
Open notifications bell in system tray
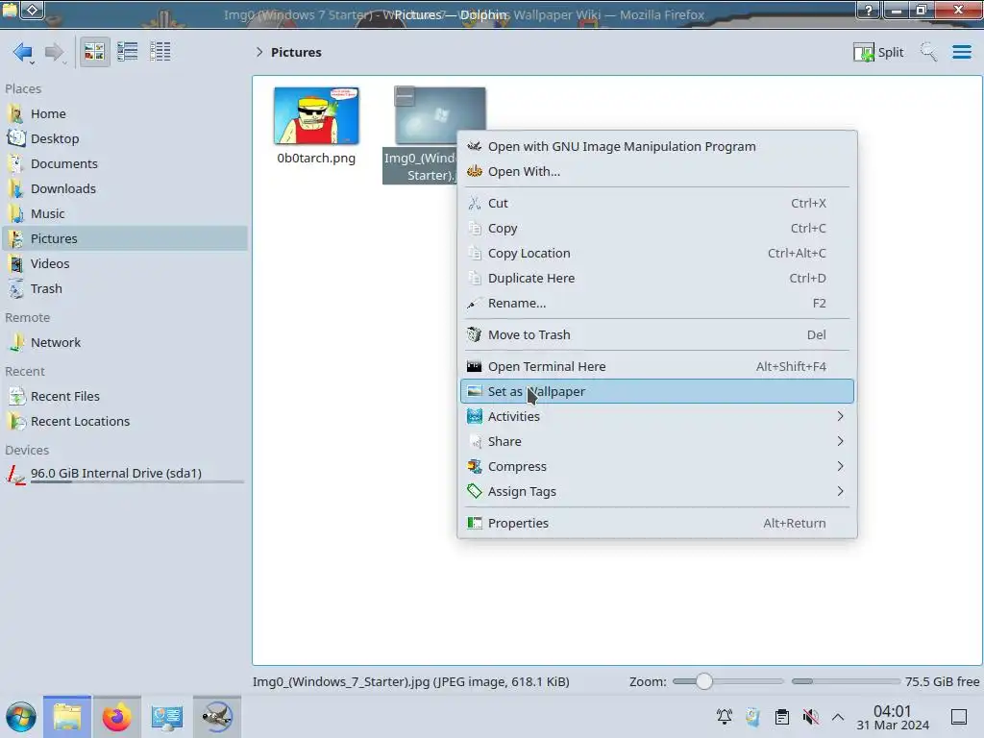point(725,717)
